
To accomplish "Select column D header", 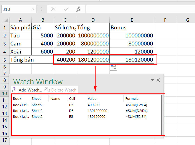I will pos(93,20).
